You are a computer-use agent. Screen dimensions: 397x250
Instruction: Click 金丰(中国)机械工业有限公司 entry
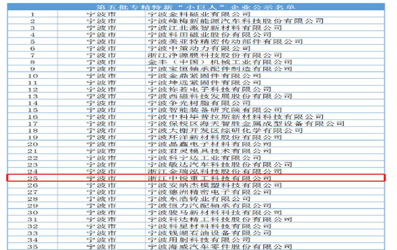point(220,62)
